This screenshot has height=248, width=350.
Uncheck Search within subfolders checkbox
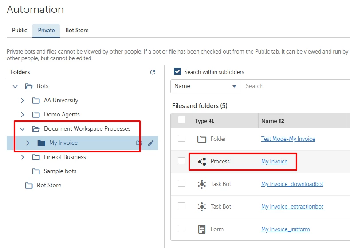[x=177, y=72]
